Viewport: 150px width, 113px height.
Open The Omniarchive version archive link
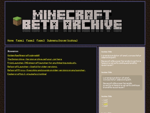coord(35,59)
